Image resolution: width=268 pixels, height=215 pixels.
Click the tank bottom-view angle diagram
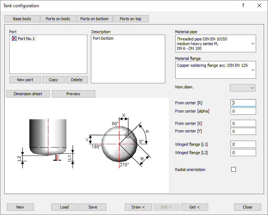pyautogui.click(x=118, y=140)
